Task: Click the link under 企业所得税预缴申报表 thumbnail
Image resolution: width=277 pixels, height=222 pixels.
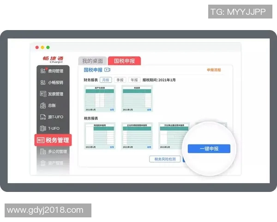Action: 149,147
